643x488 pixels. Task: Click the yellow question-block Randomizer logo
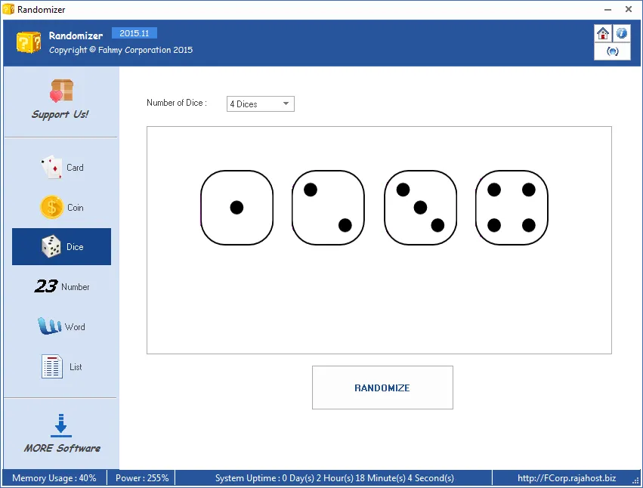point(29,42)
